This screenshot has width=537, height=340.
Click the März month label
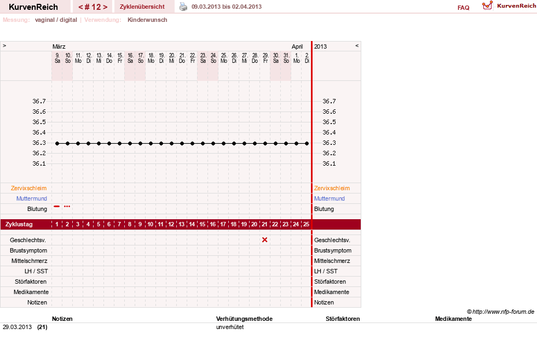click(59, 46)
